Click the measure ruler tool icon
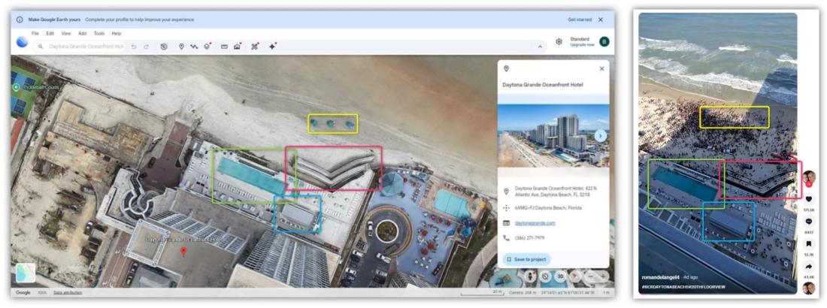 pos(223,47)
